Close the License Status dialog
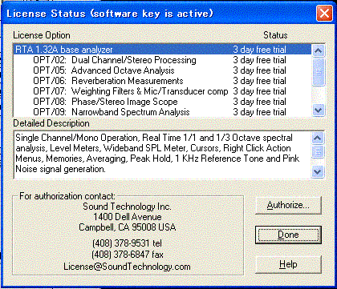 (324, 14)
